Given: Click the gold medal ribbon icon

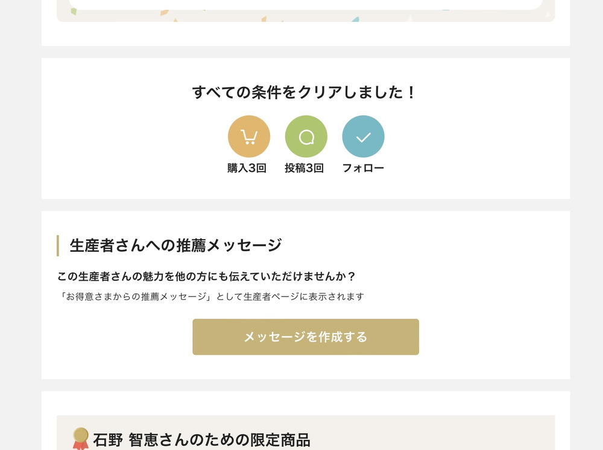Looking at the screenshot, I should pyautogui.click(x=80, y=439).
